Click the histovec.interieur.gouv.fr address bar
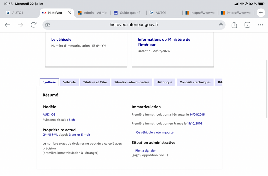This screenshot has height=176, width=268. point(134,25)
